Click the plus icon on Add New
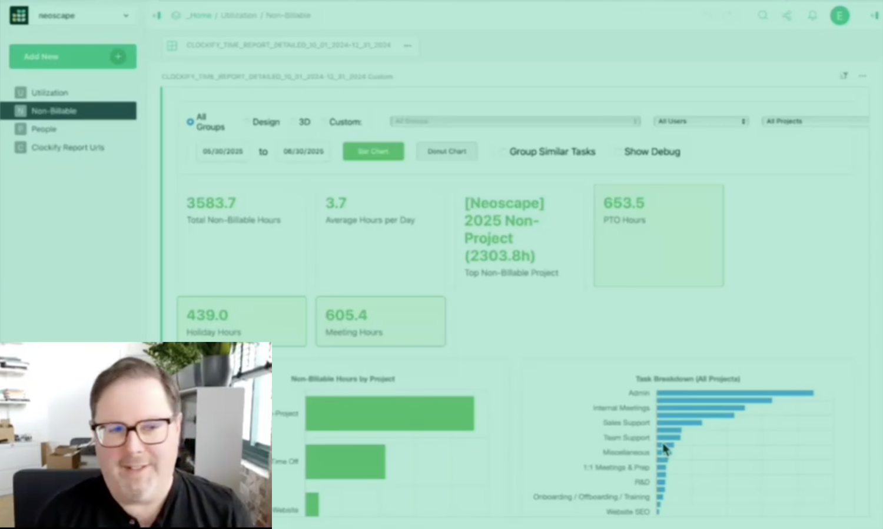Viewport: 883px width, 529px height. [118, 56]
